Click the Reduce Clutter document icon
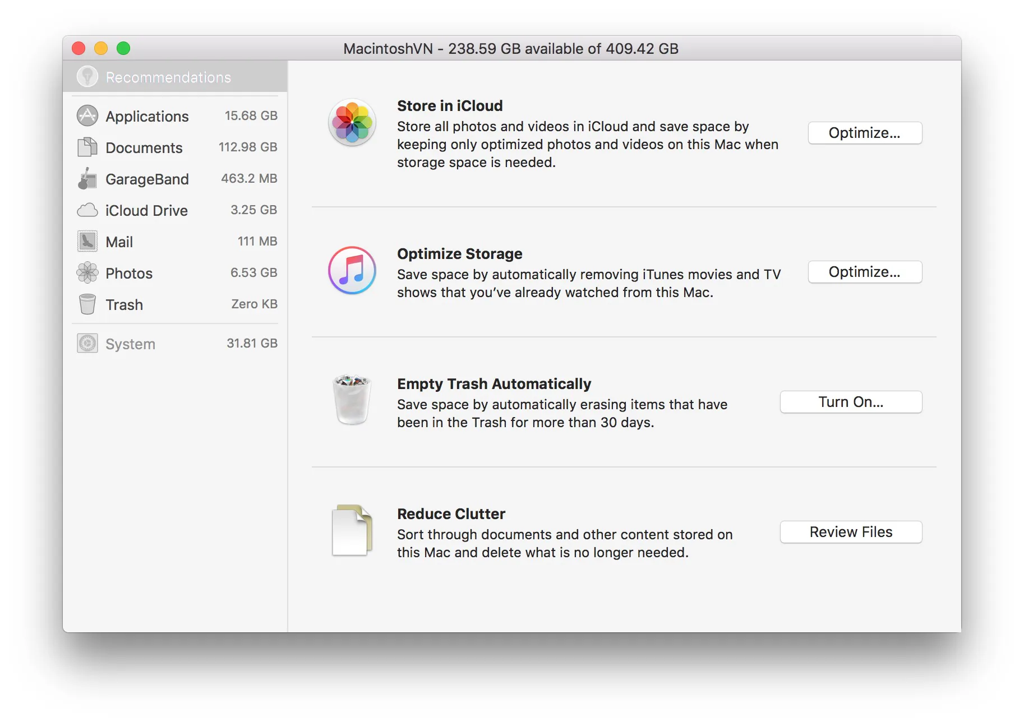This screenshot has width=1024, height=722. coord(352,530)
